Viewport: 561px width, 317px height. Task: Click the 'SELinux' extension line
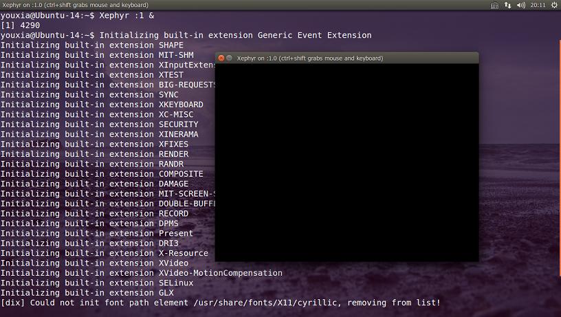click(97, 283)
